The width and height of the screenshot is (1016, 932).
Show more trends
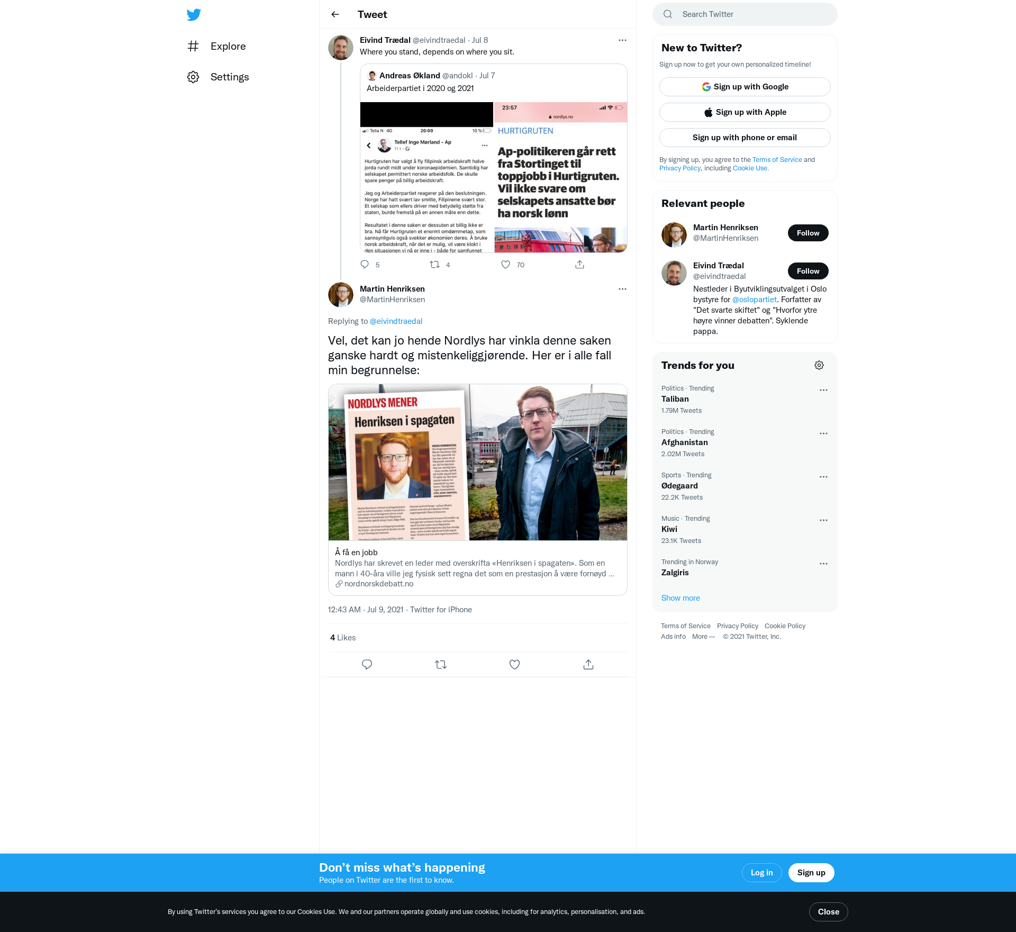click(681, 598)
